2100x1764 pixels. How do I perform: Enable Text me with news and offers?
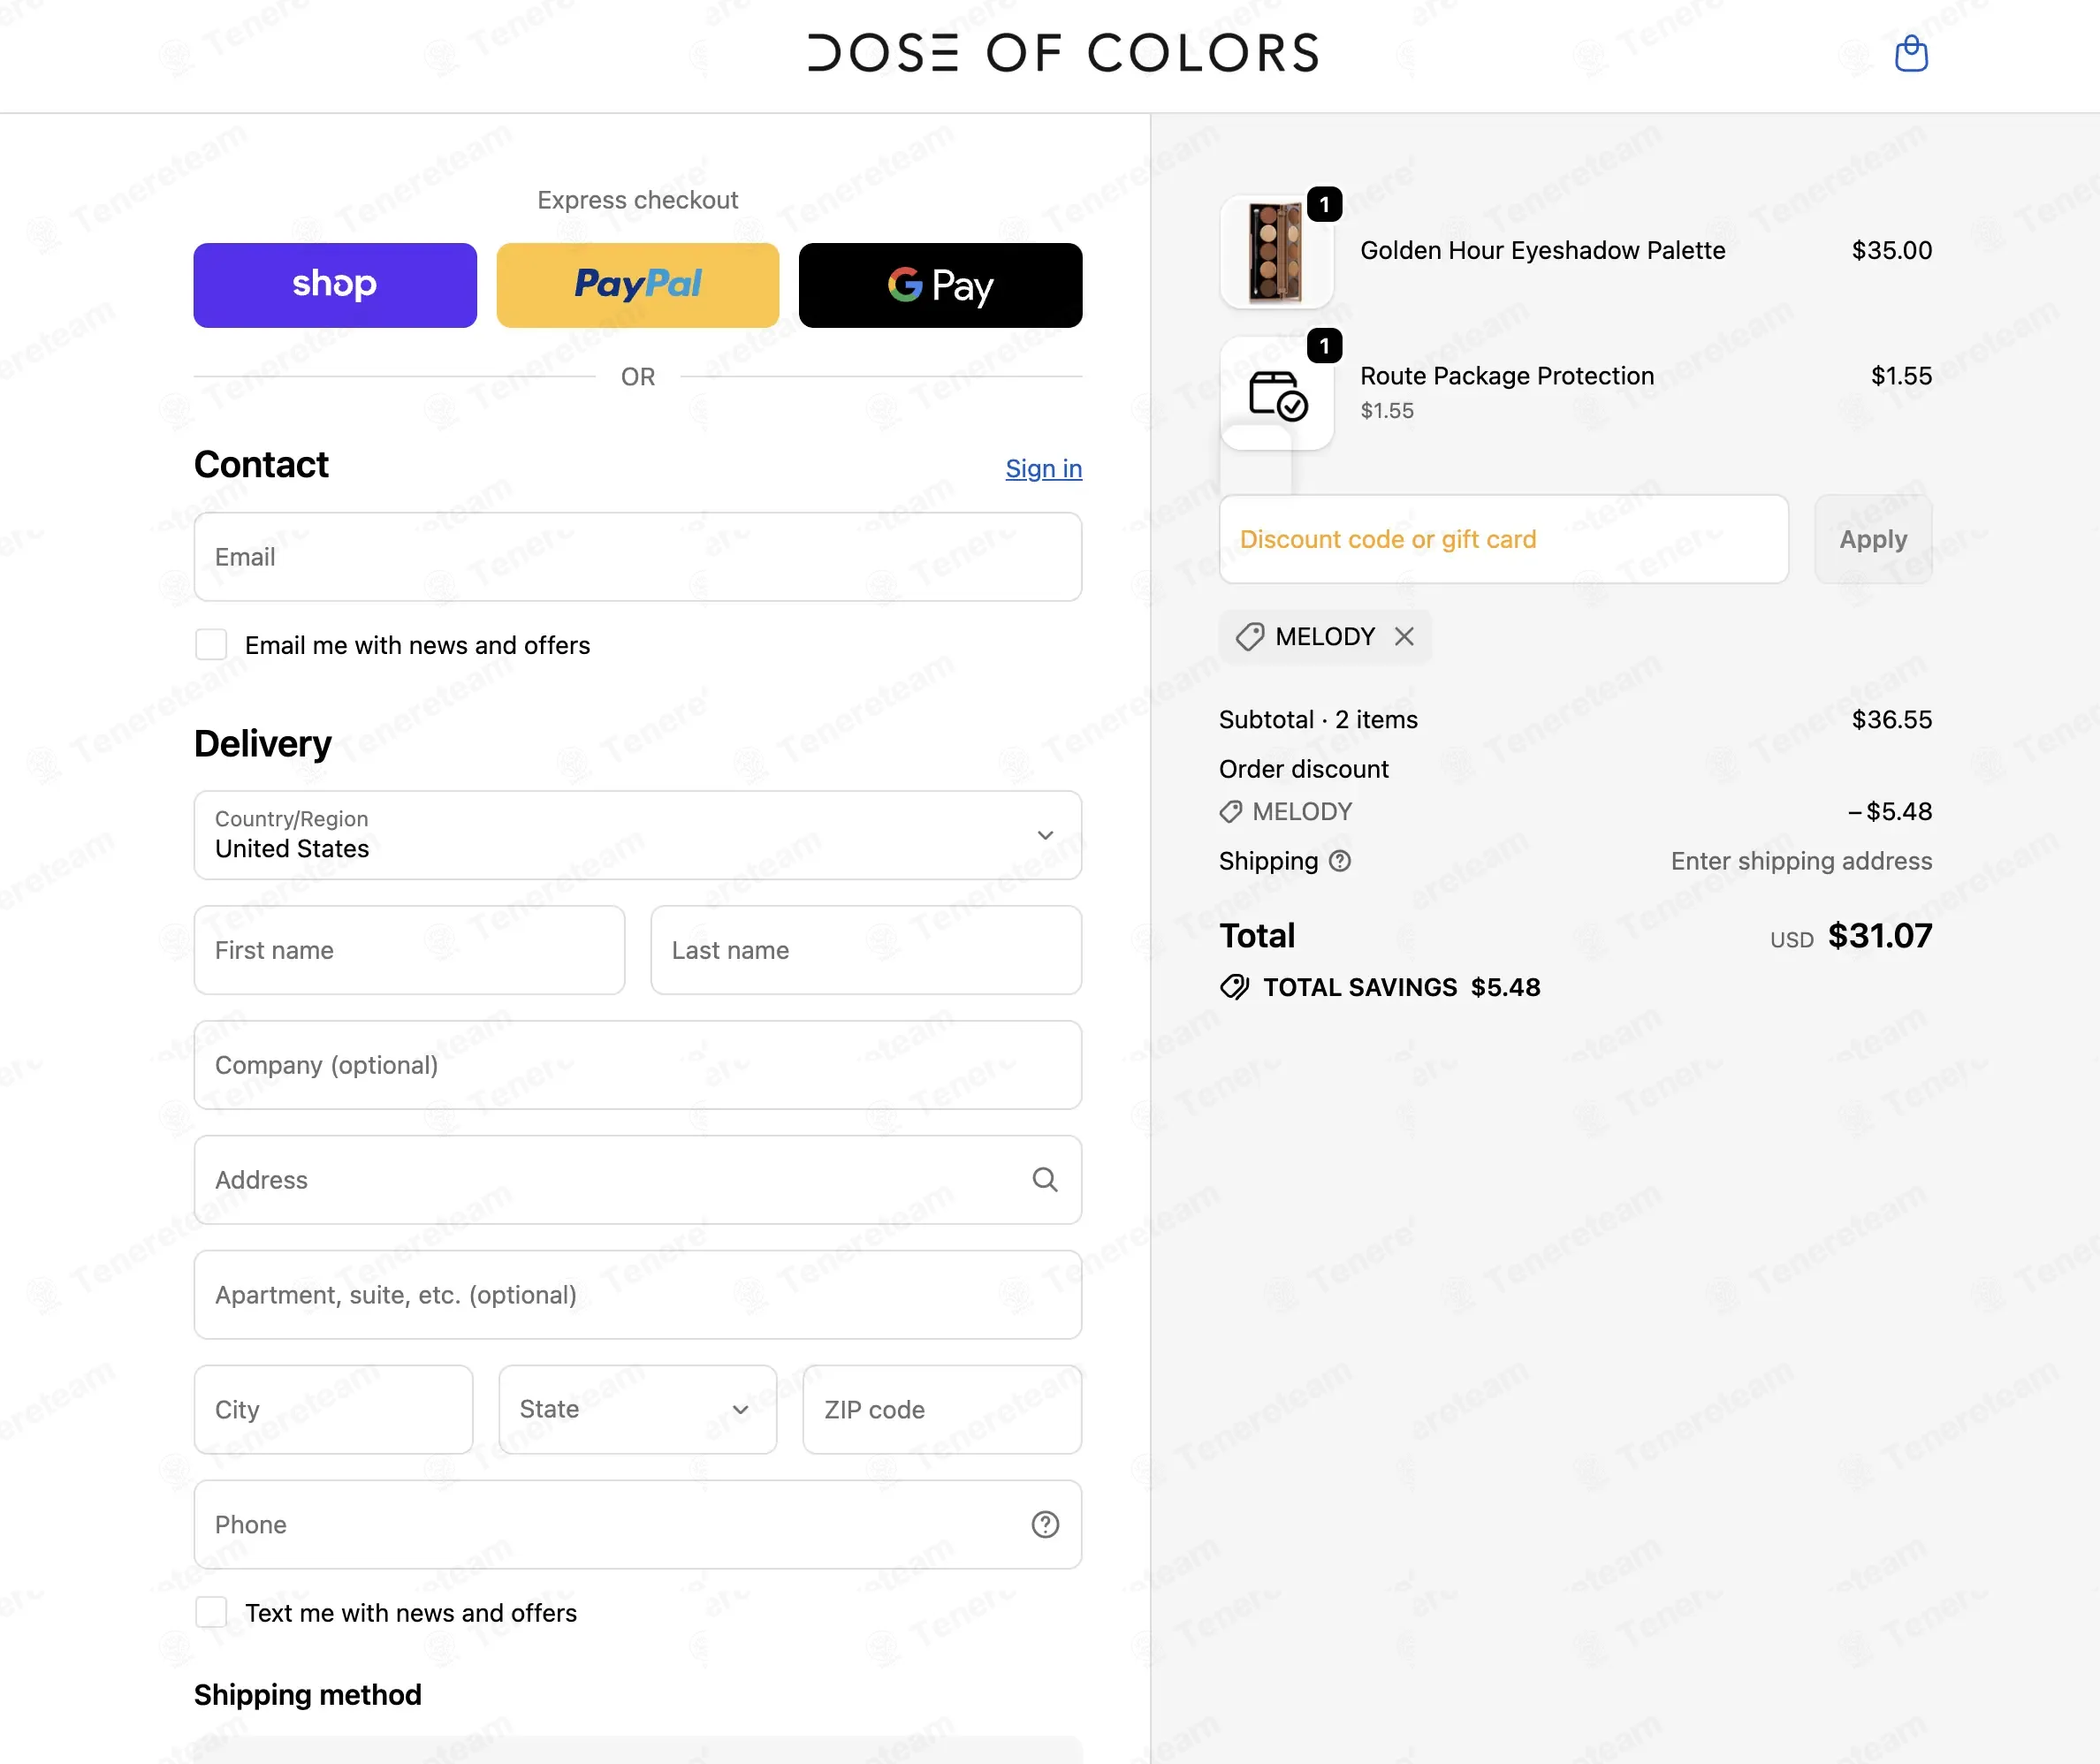[x=211, y=1612]
